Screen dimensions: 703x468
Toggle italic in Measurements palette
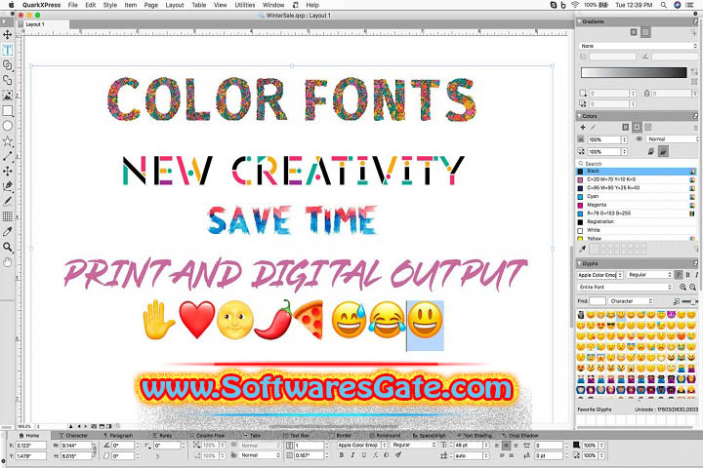tap(352, 455)
